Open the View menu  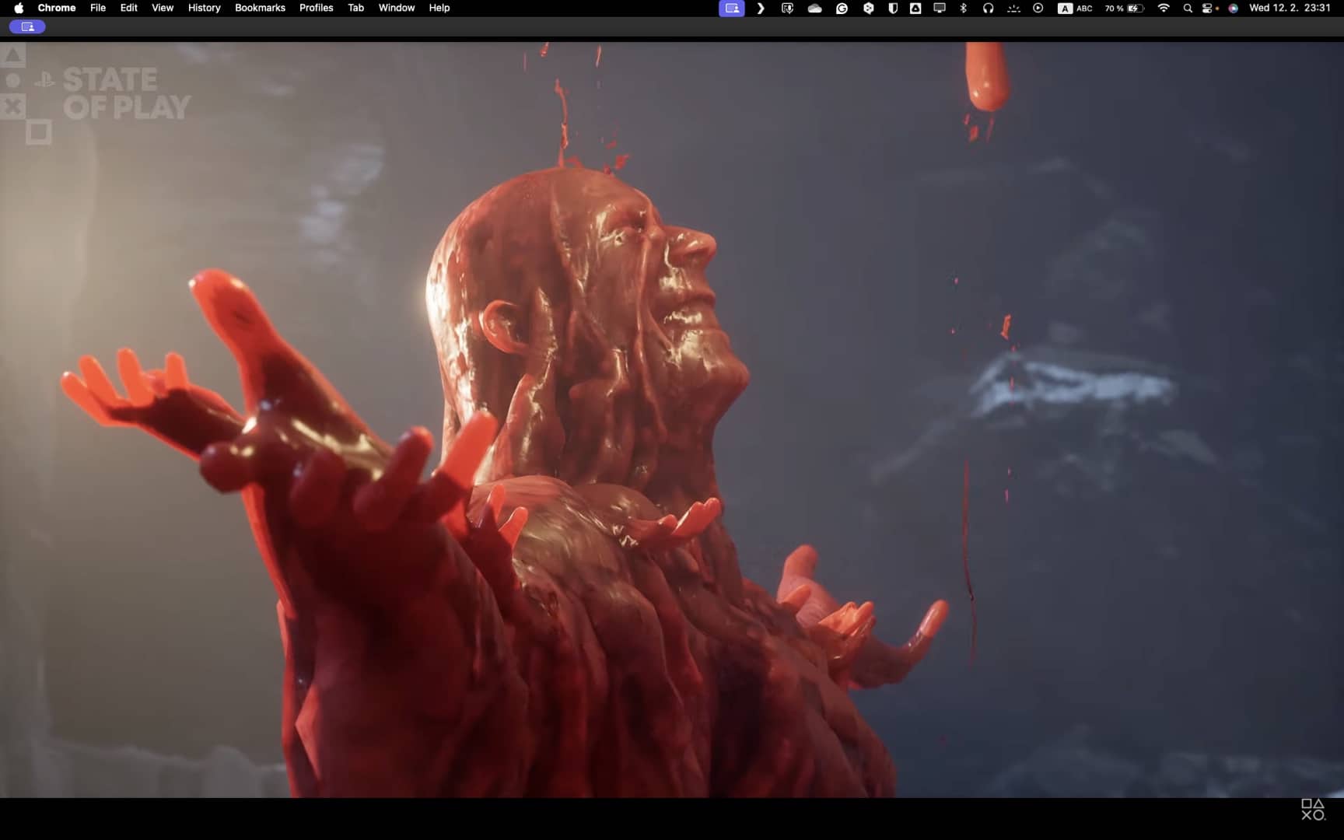[163, 8]
